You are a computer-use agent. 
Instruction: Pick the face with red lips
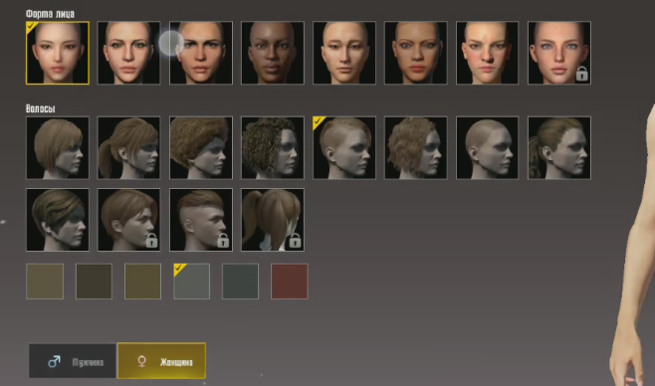point(416,53)
